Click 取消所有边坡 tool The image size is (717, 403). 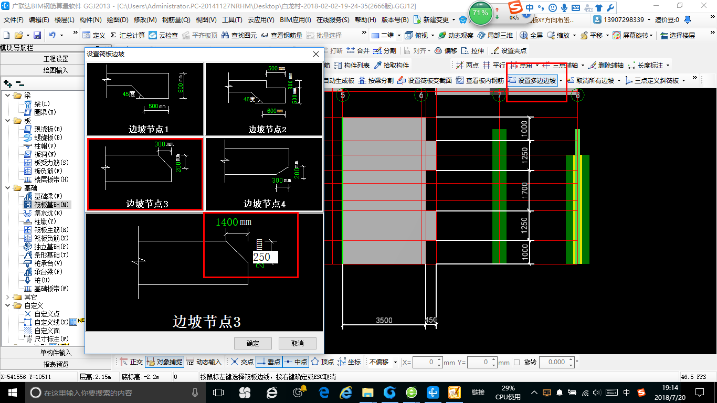click(590, 80)
